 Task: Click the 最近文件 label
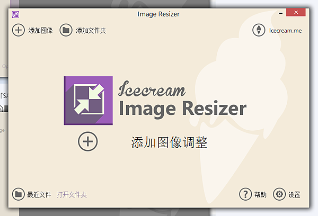coord(39,194)
